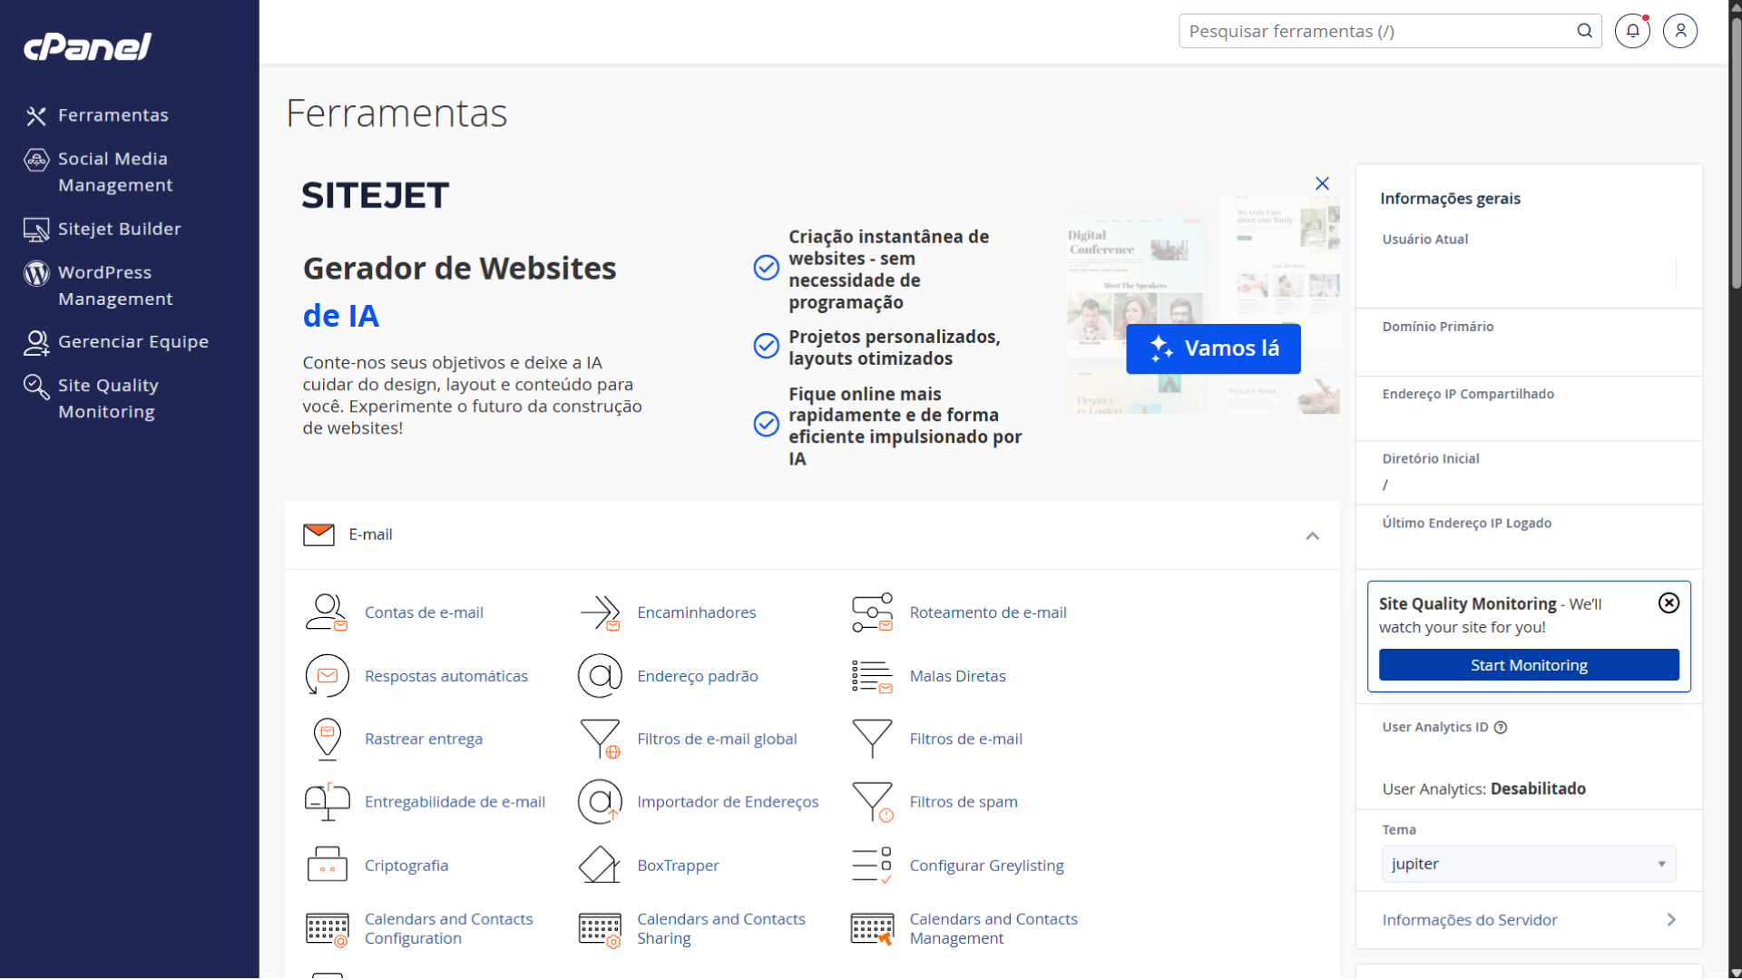Image resolution: width=1742 pixels, height=980 pixels.
Task: Close the Sitejet banner
Action: click(x=1322, y=183)
